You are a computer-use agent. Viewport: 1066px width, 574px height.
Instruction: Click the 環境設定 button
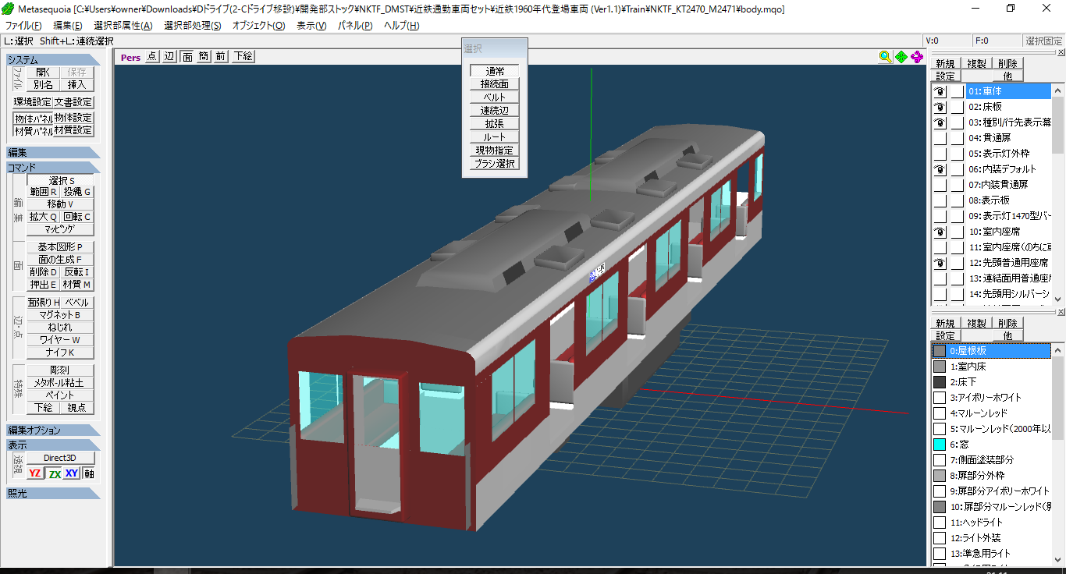pos(33,102)
